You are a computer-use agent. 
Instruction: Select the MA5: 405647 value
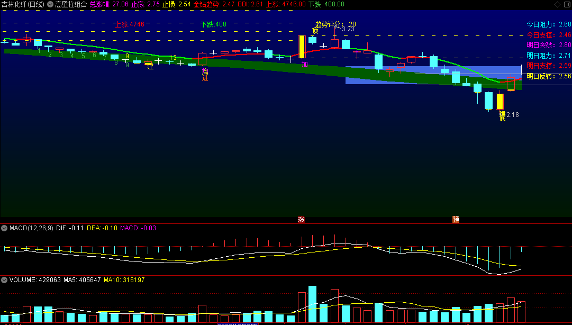[x=82, y=280]
